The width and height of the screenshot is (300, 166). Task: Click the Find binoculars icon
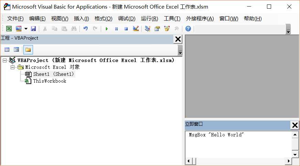(74, 29)
